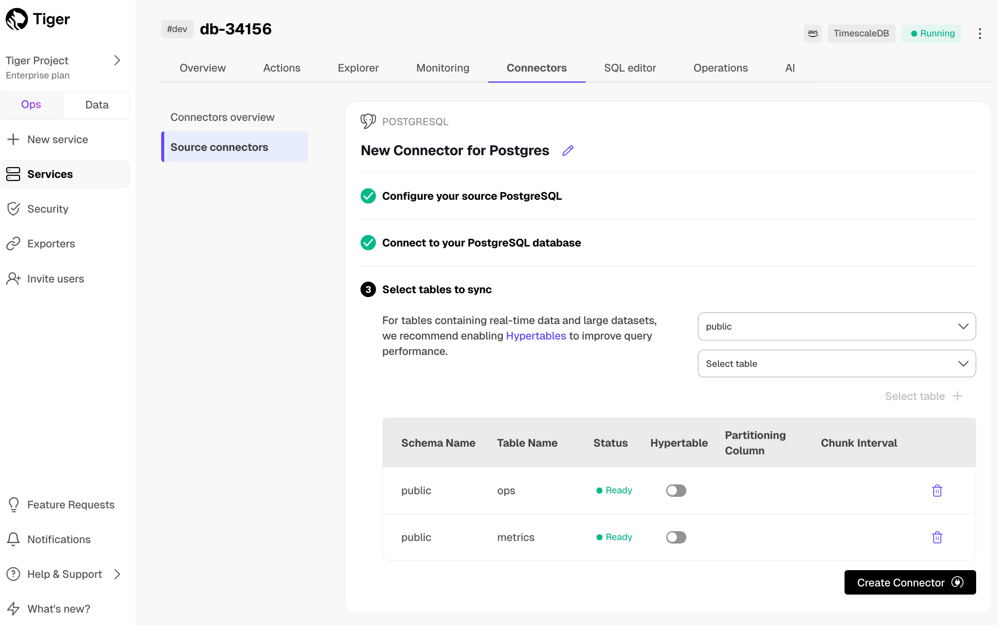Open the public schema dropdown
The height and width of the screenshot is (625, 998).
836,326
